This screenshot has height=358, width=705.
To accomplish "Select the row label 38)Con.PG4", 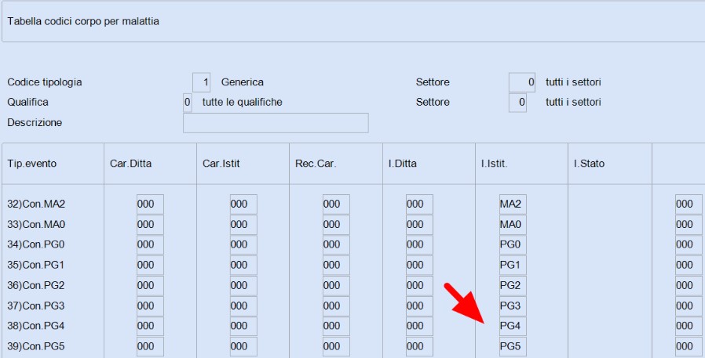I will click(36, 326).
